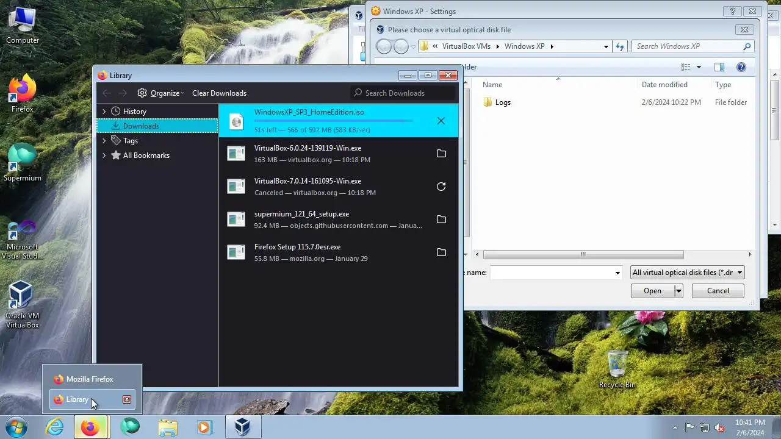Click Search Windows XP field
The image size is (781, 439).
(x=693, y=46)
